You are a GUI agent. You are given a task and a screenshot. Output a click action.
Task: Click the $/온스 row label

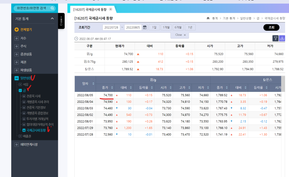click(x=89, y=69)
